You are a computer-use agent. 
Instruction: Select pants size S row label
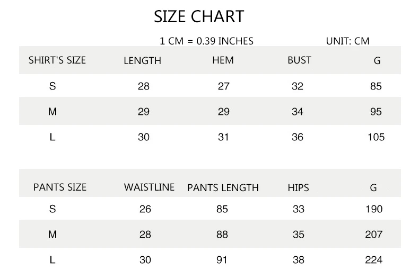pyautogui.click(x=52, y=209)
